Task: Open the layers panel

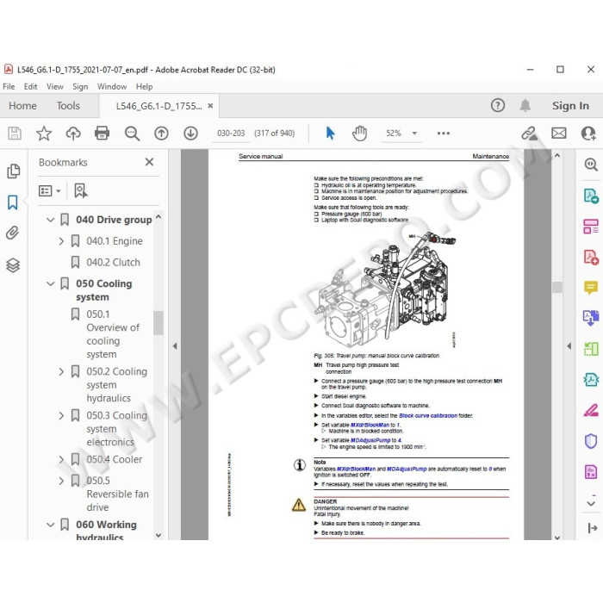Action: coord(13,265)
